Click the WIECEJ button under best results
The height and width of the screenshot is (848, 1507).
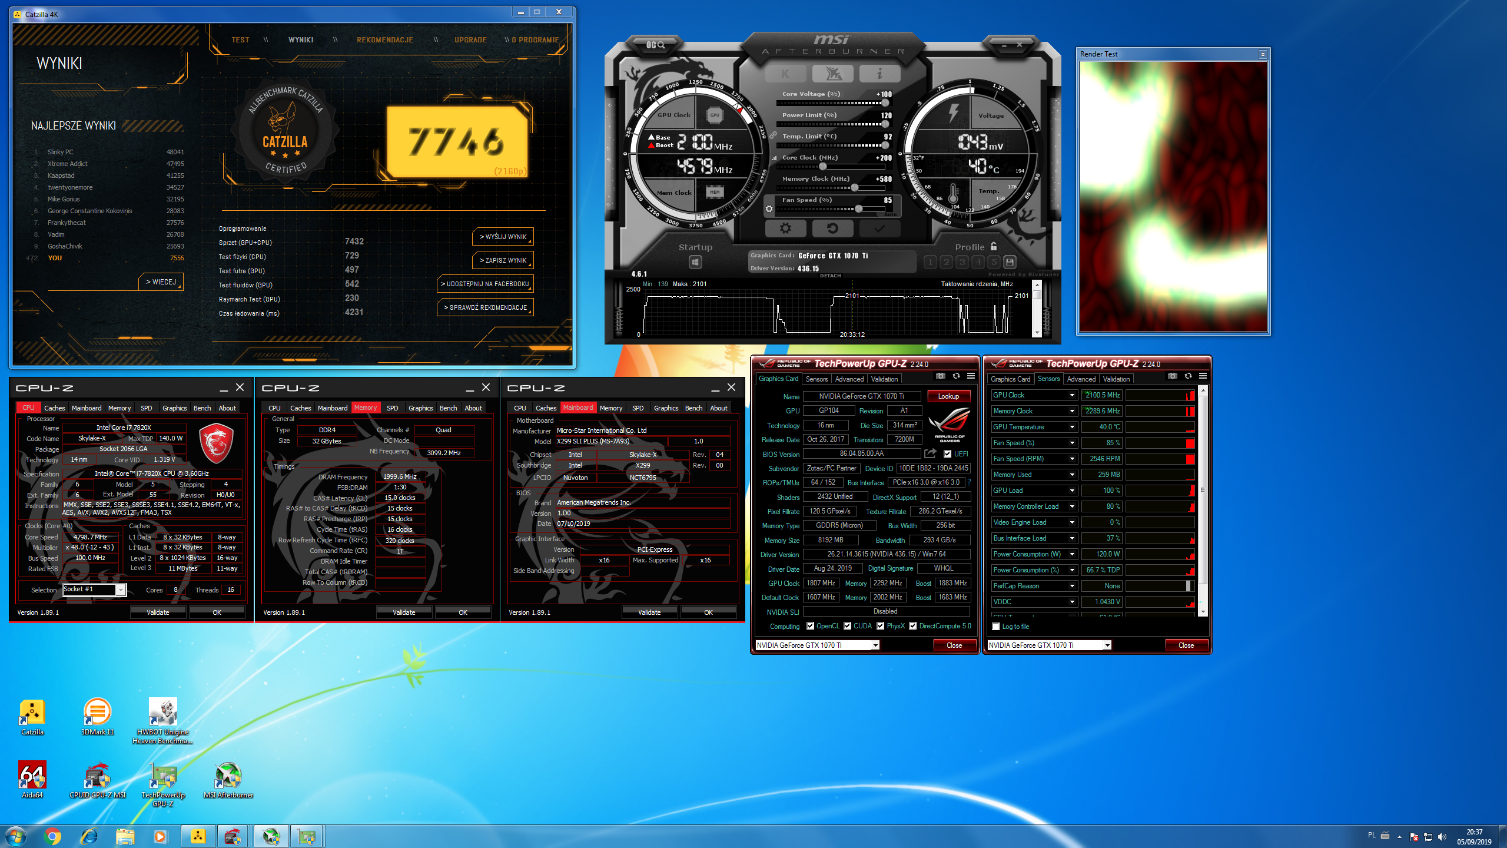click(161, 282)
